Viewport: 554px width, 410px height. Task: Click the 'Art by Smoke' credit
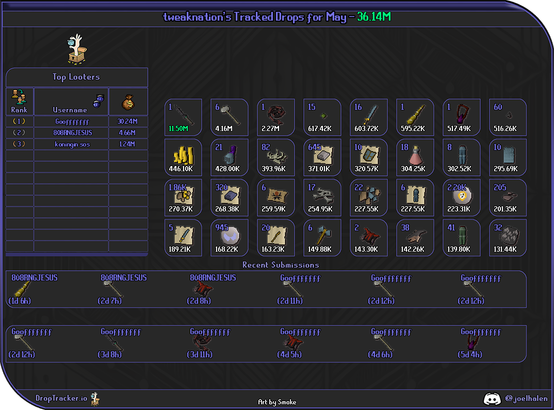[277, 402]
